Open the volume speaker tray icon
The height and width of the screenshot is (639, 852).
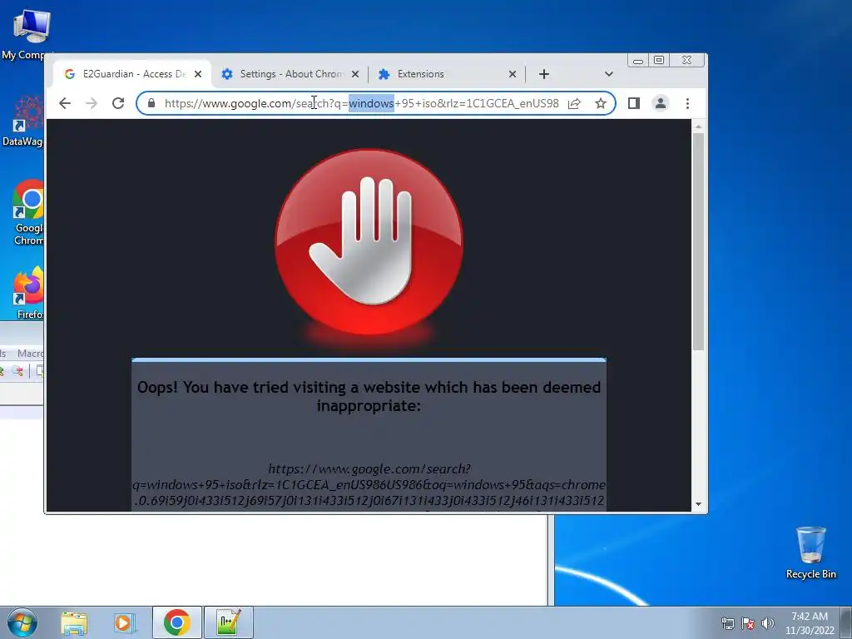[x=768, y=623]
